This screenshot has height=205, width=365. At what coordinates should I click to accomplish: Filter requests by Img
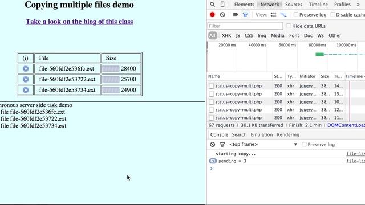[262, 35]
